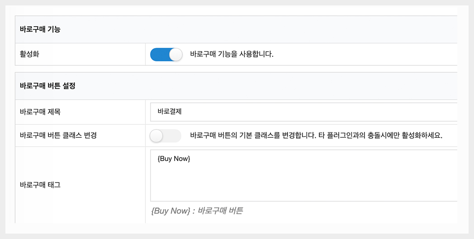Click the 활성화 row label

click(x=29, y=55)
